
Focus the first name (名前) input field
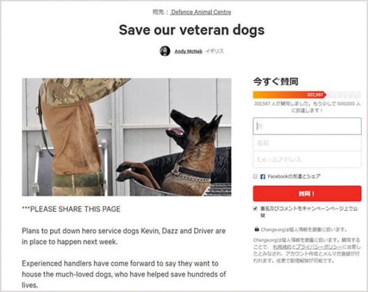[x=307, y=143]
